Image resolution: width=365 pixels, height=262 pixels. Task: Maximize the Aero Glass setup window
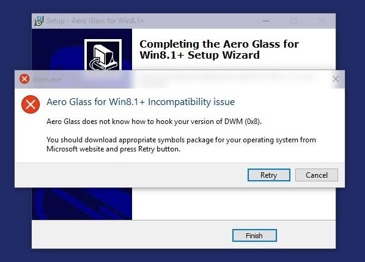(293, 21)
